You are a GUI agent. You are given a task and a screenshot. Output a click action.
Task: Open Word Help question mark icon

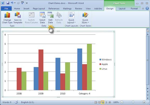tap(147, 9)
